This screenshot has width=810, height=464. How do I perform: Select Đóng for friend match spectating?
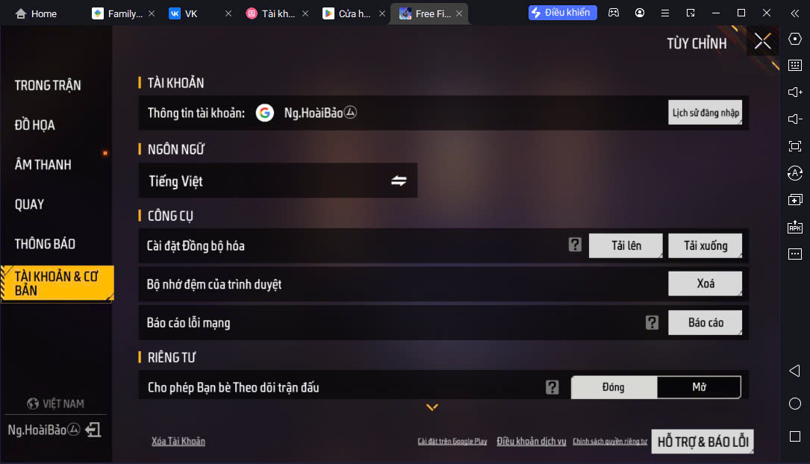tap(614, 387)
